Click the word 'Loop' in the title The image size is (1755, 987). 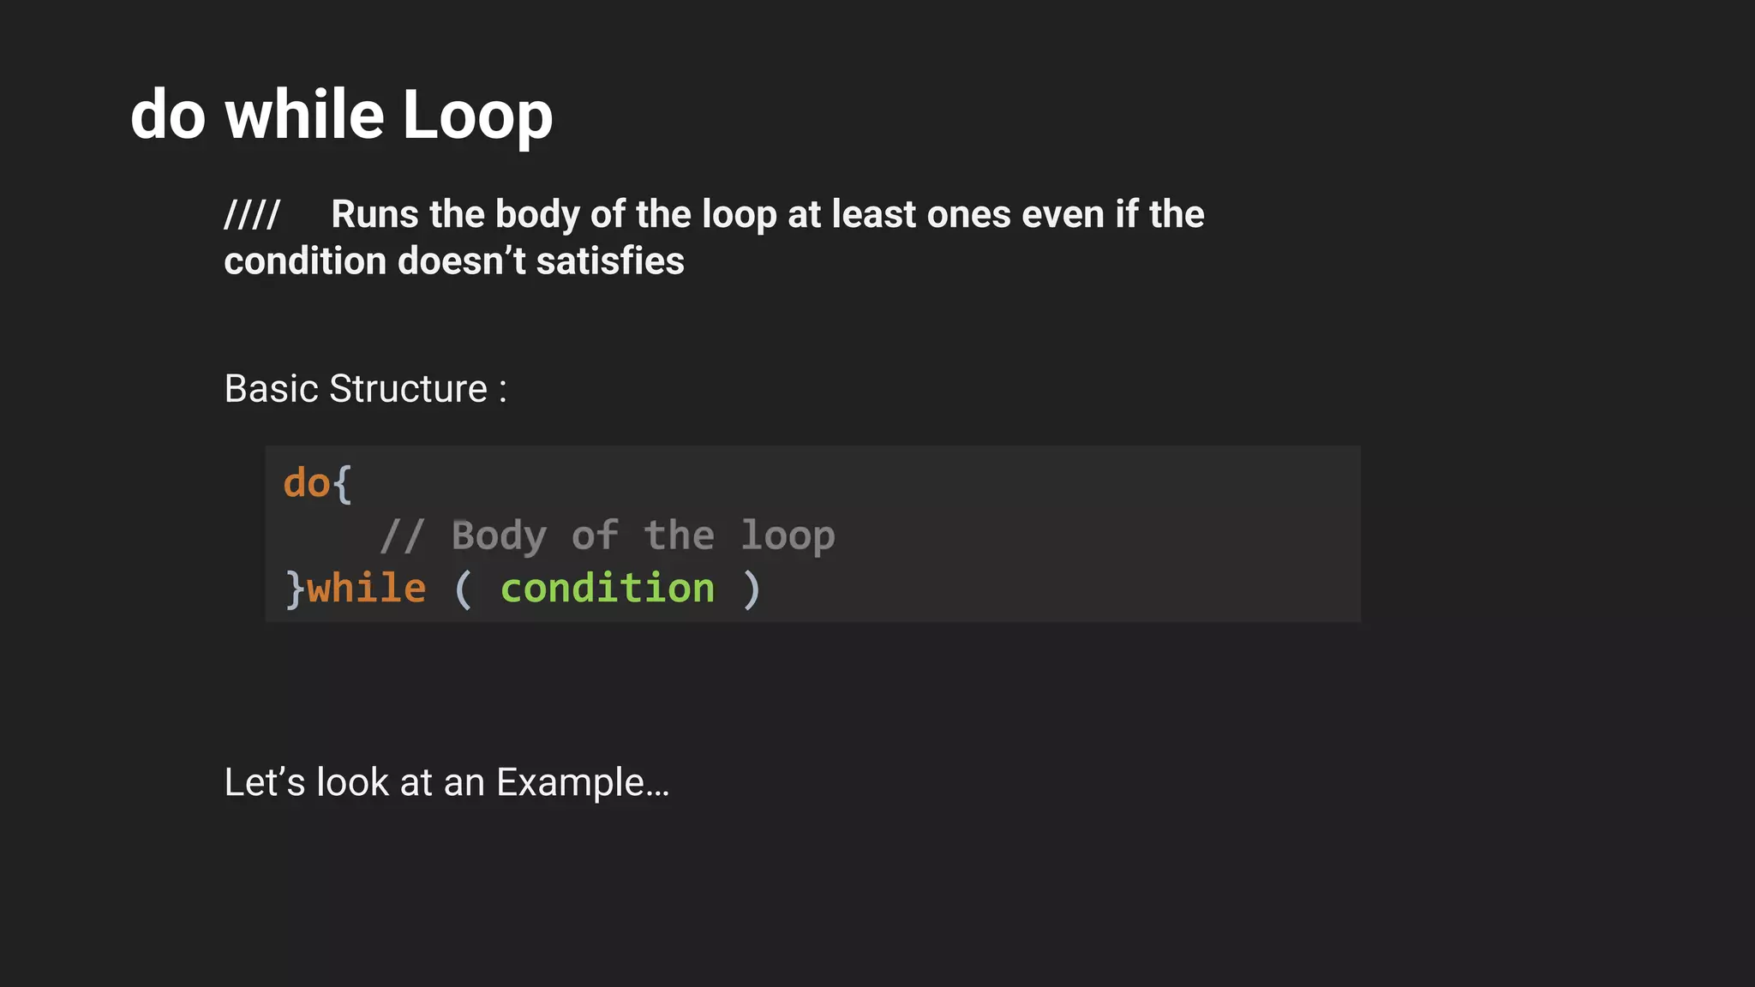[477, 117]
